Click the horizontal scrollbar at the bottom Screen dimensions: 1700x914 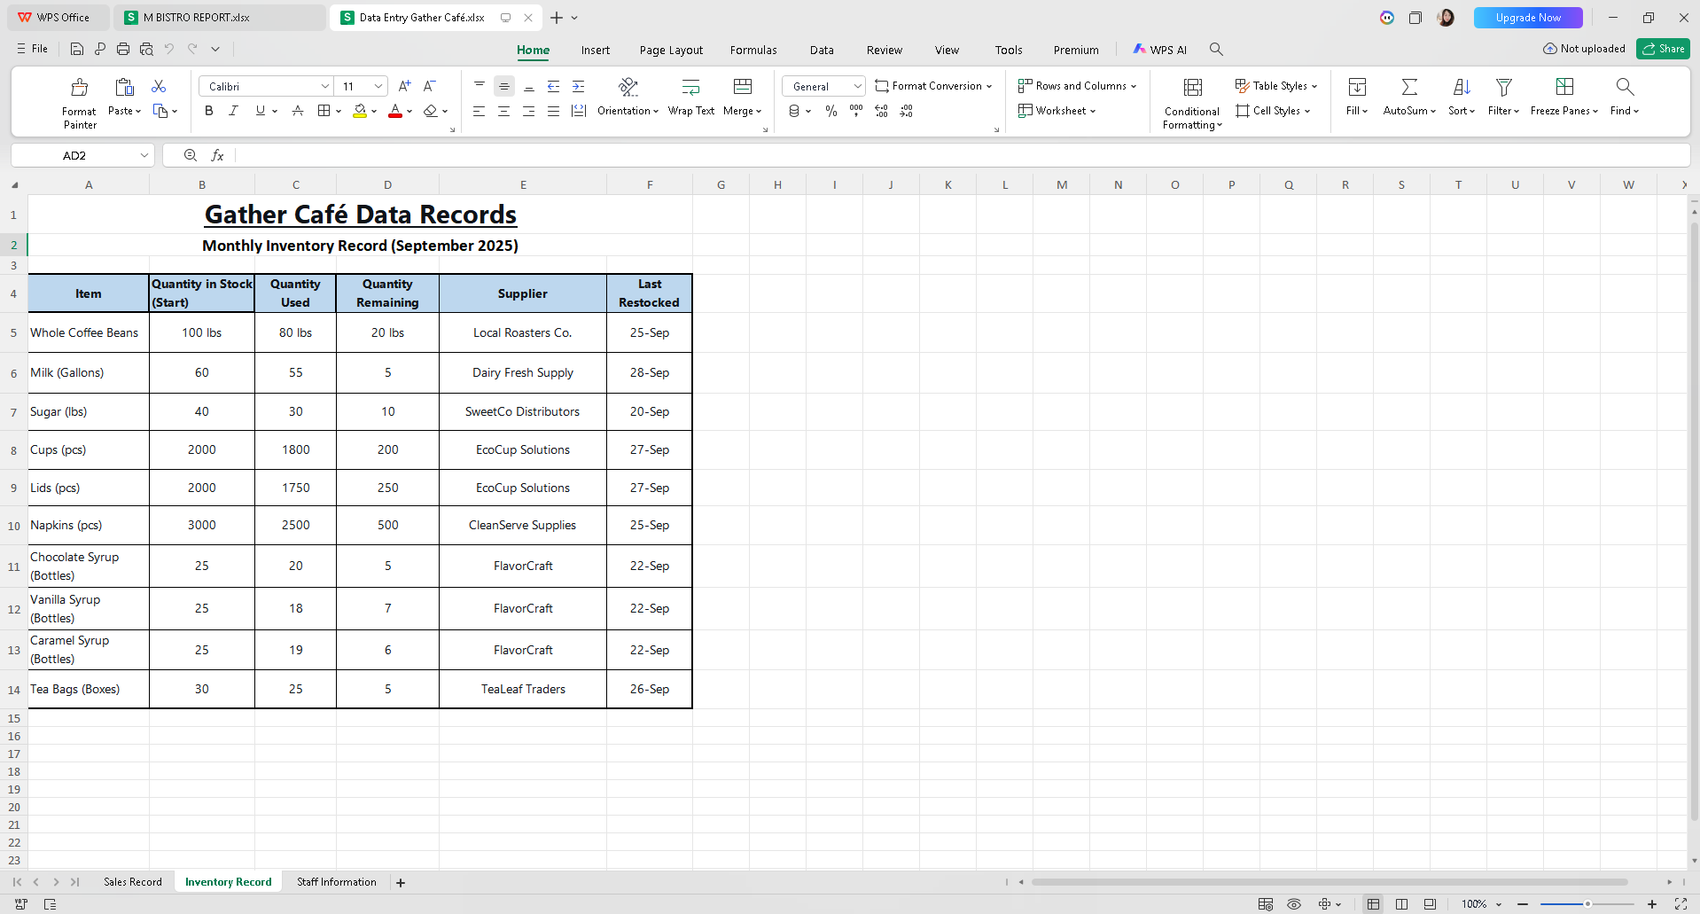coord(1330,882)
